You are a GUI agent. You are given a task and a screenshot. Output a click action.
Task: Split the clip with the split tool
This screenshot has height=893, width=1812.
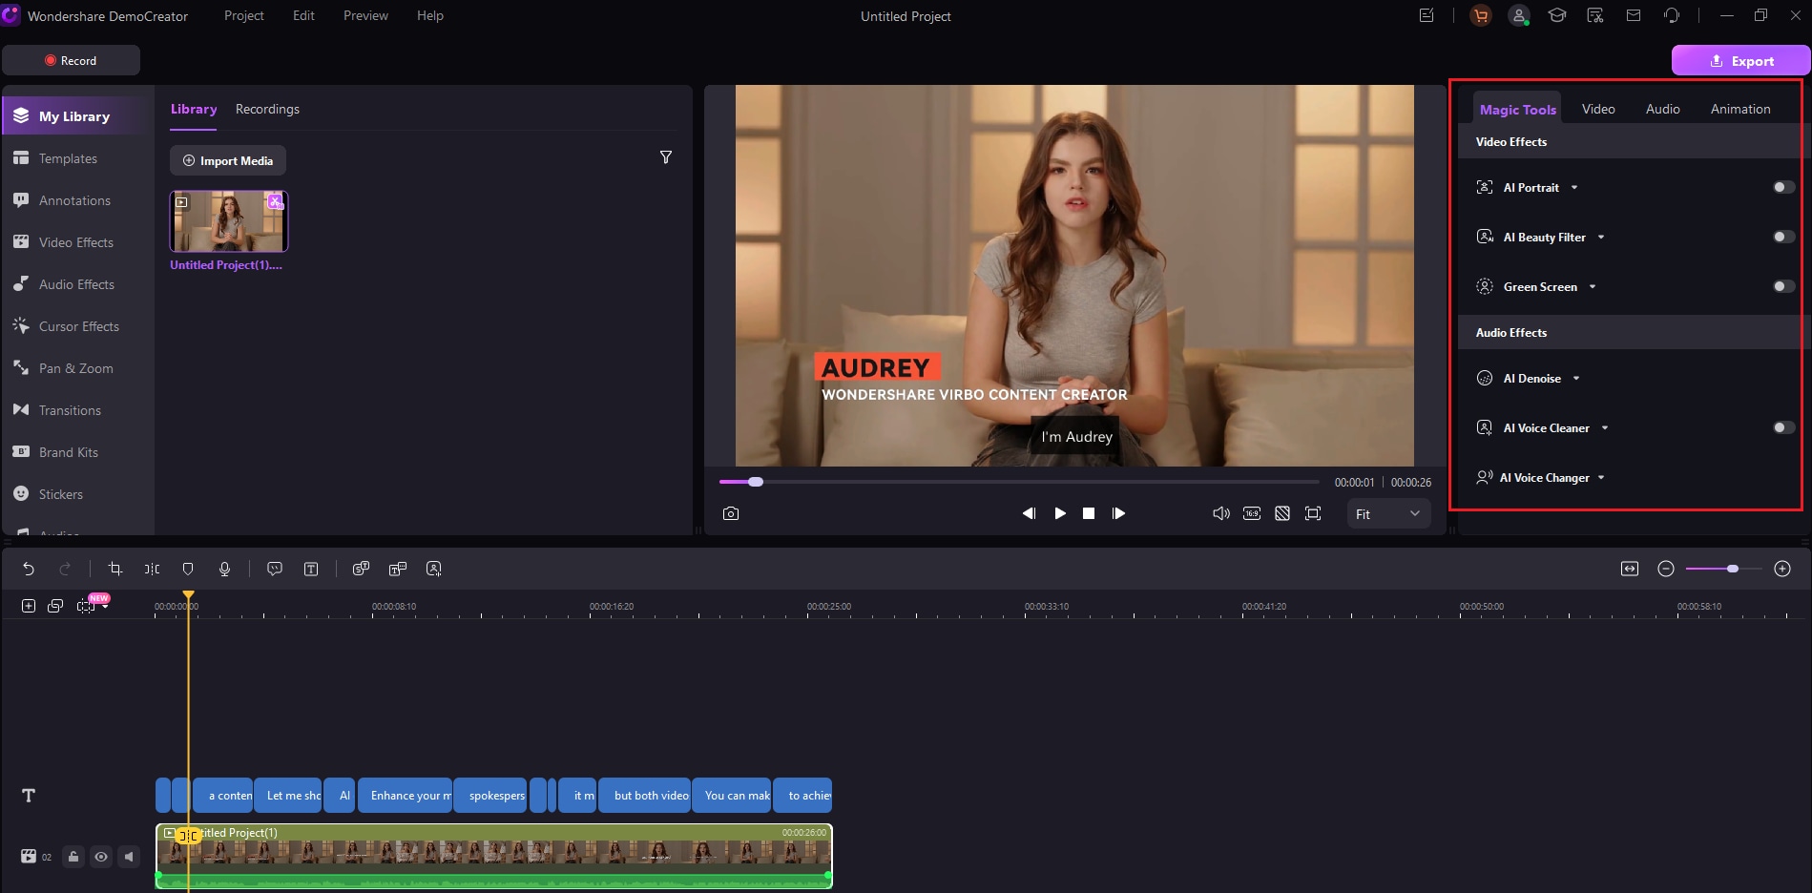(x=152, y=569)
